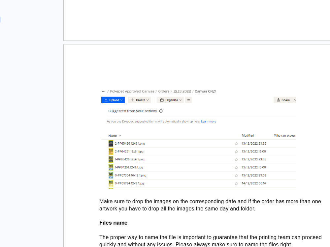Open thumbnail of 2-PP65426_12x9_1.png

pyautogui.click(x=111, y=144)
